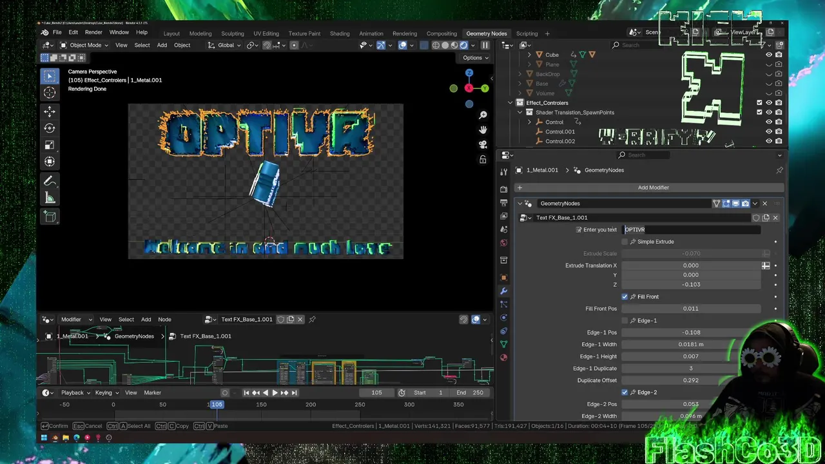This screenshot has height=464, width=825.
Task: Switch to wireframe viewport shading
Action: pos(436,45)
